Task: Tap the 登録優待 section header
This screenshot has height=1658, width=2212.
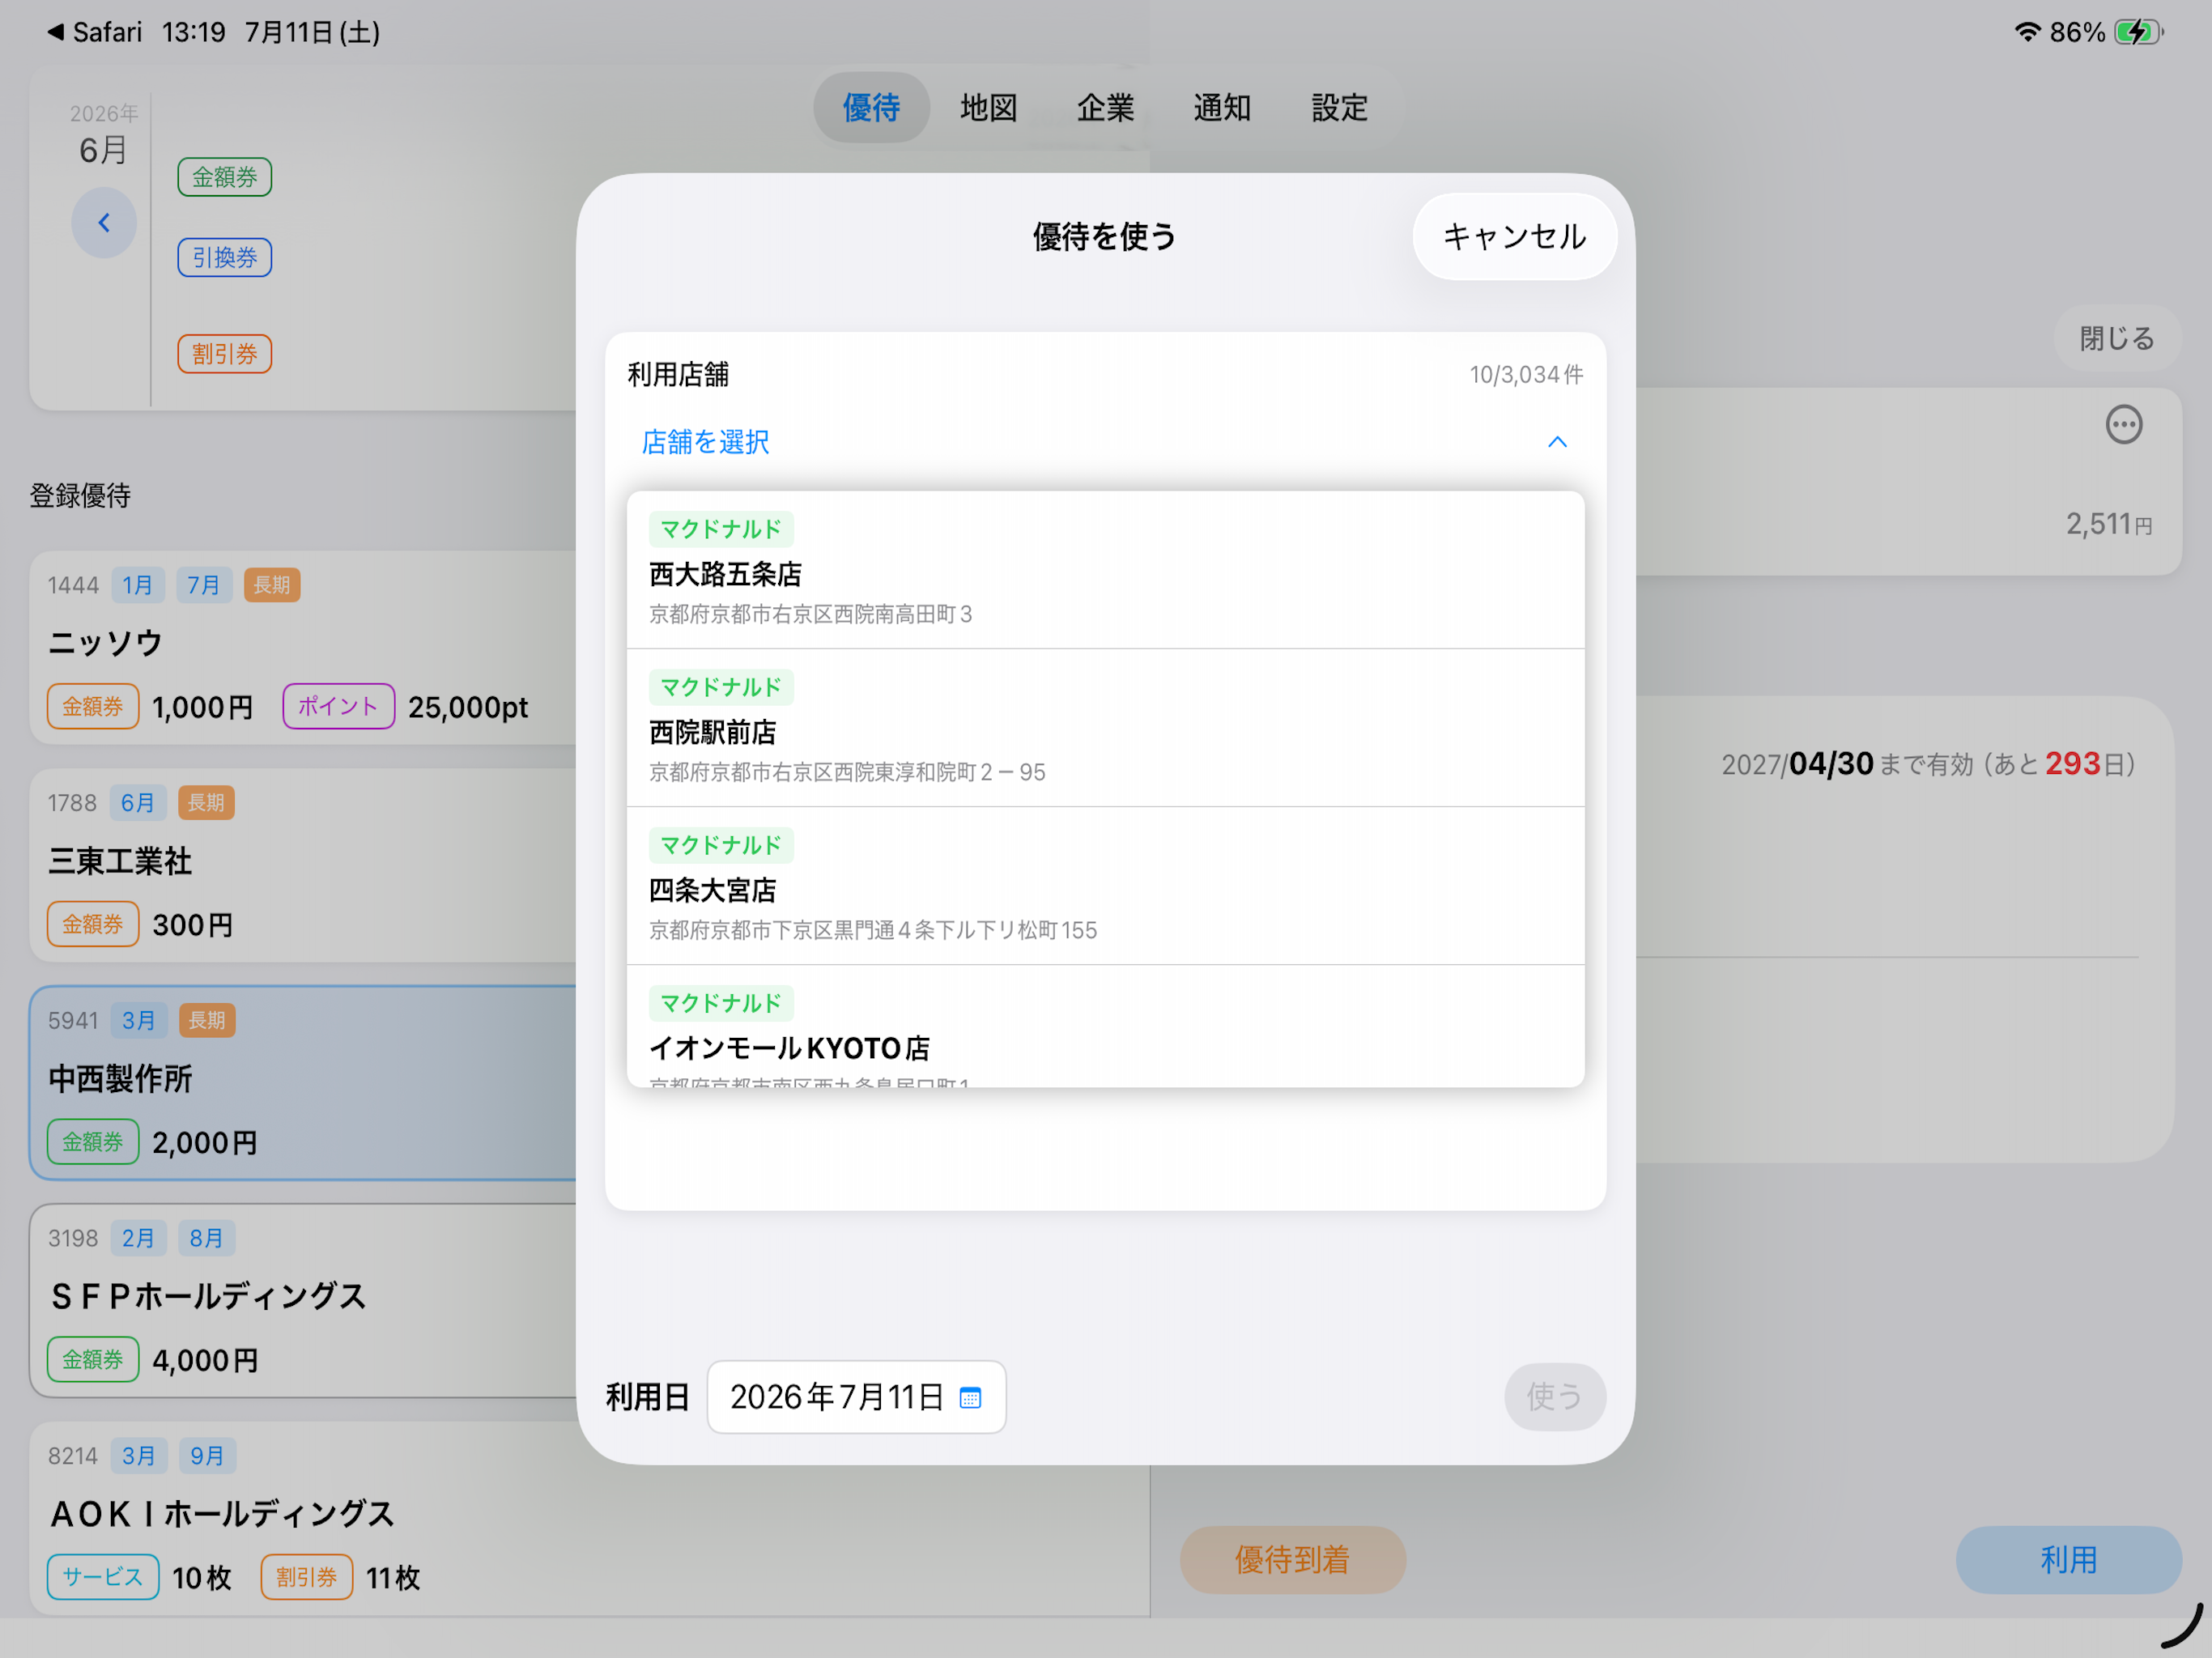Action: [80, 496]
